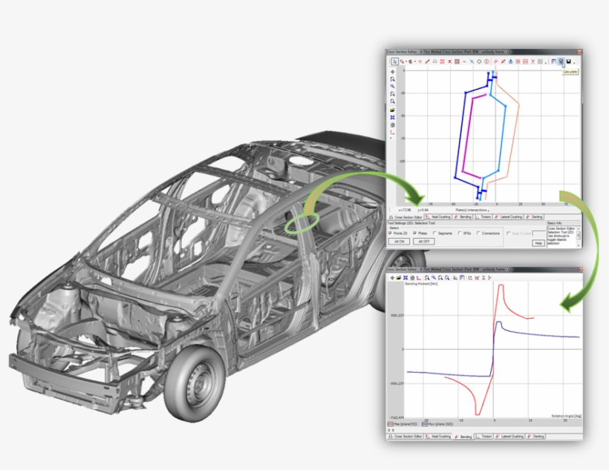Select the zoom-in tool in the Bending results window
Viewport: 609px width, 470px height.
pyautogui.click(x=434, y=277)
